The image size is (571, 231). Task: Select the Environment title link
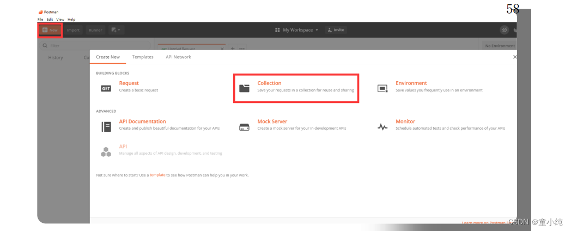click(411, 83)
